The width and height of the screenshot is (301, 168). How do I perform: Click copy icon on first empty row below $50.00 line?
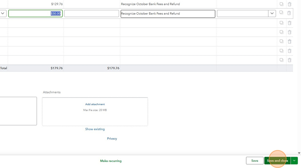(x=281, y=23)
